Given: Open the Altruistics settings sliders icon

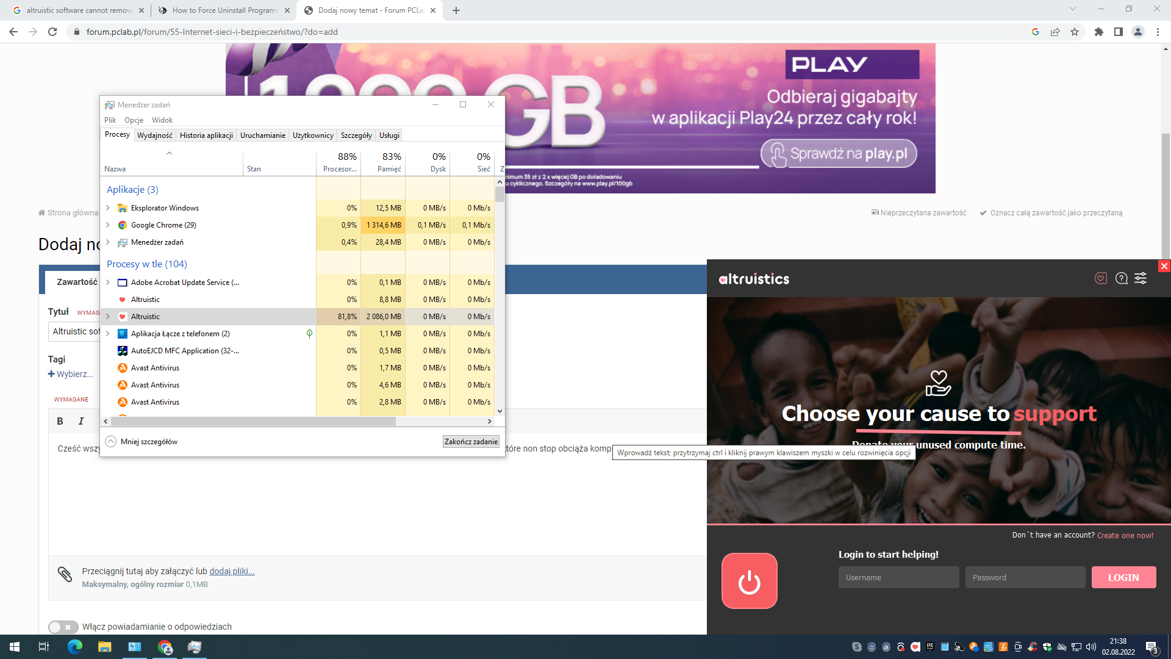Looking at the screenshot, I should click(x=1141, y=279).
